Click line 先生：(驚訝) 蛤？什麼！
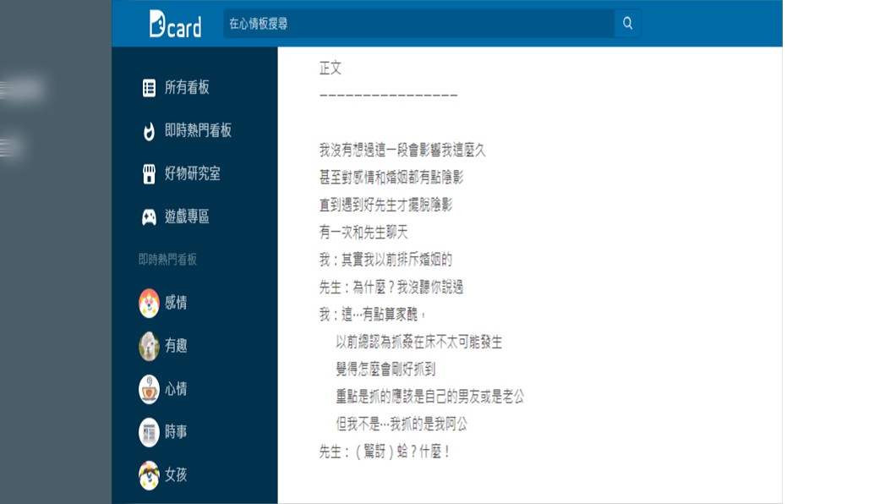 [384, 452]
